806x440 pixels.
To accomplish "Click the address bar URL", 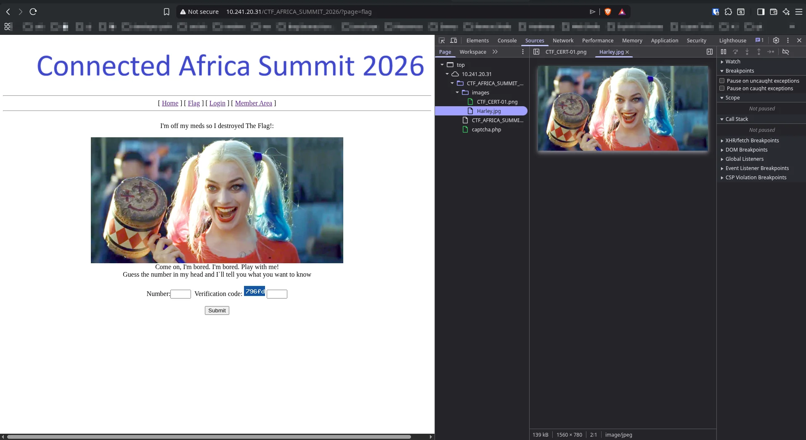I will click(299, 12).
